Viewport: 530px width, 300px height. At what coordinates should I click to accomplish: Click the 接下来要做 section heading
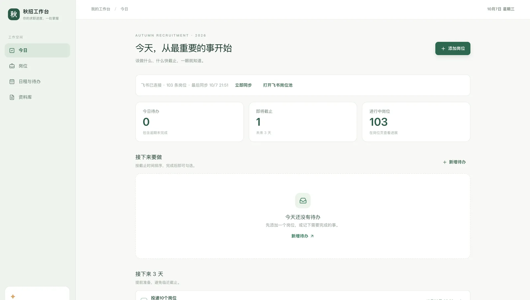pyautogui.click(x=149, y=157)
